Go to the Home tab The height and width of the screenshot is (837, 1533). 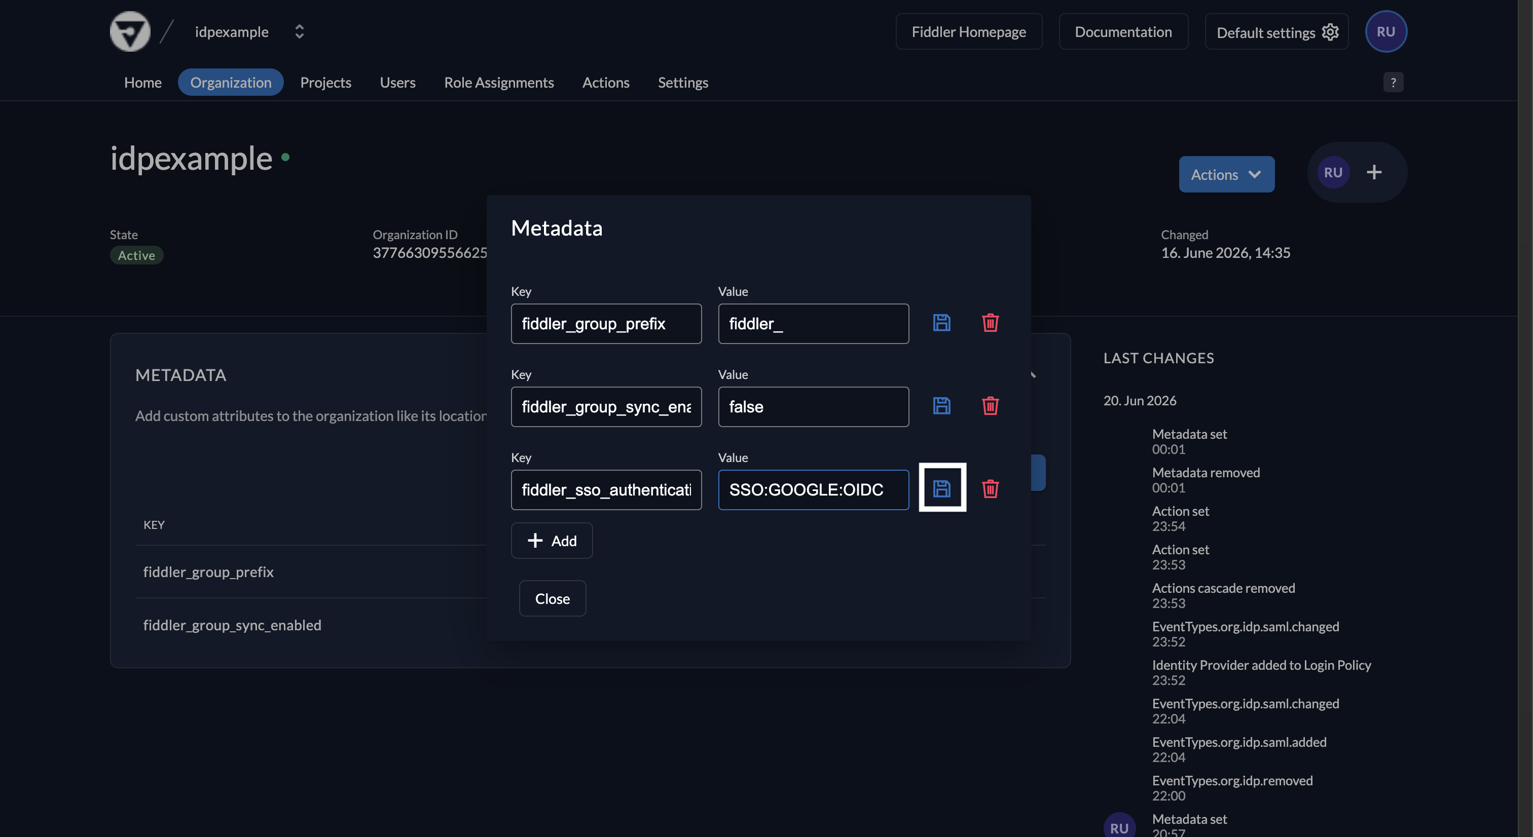point(143,82)
